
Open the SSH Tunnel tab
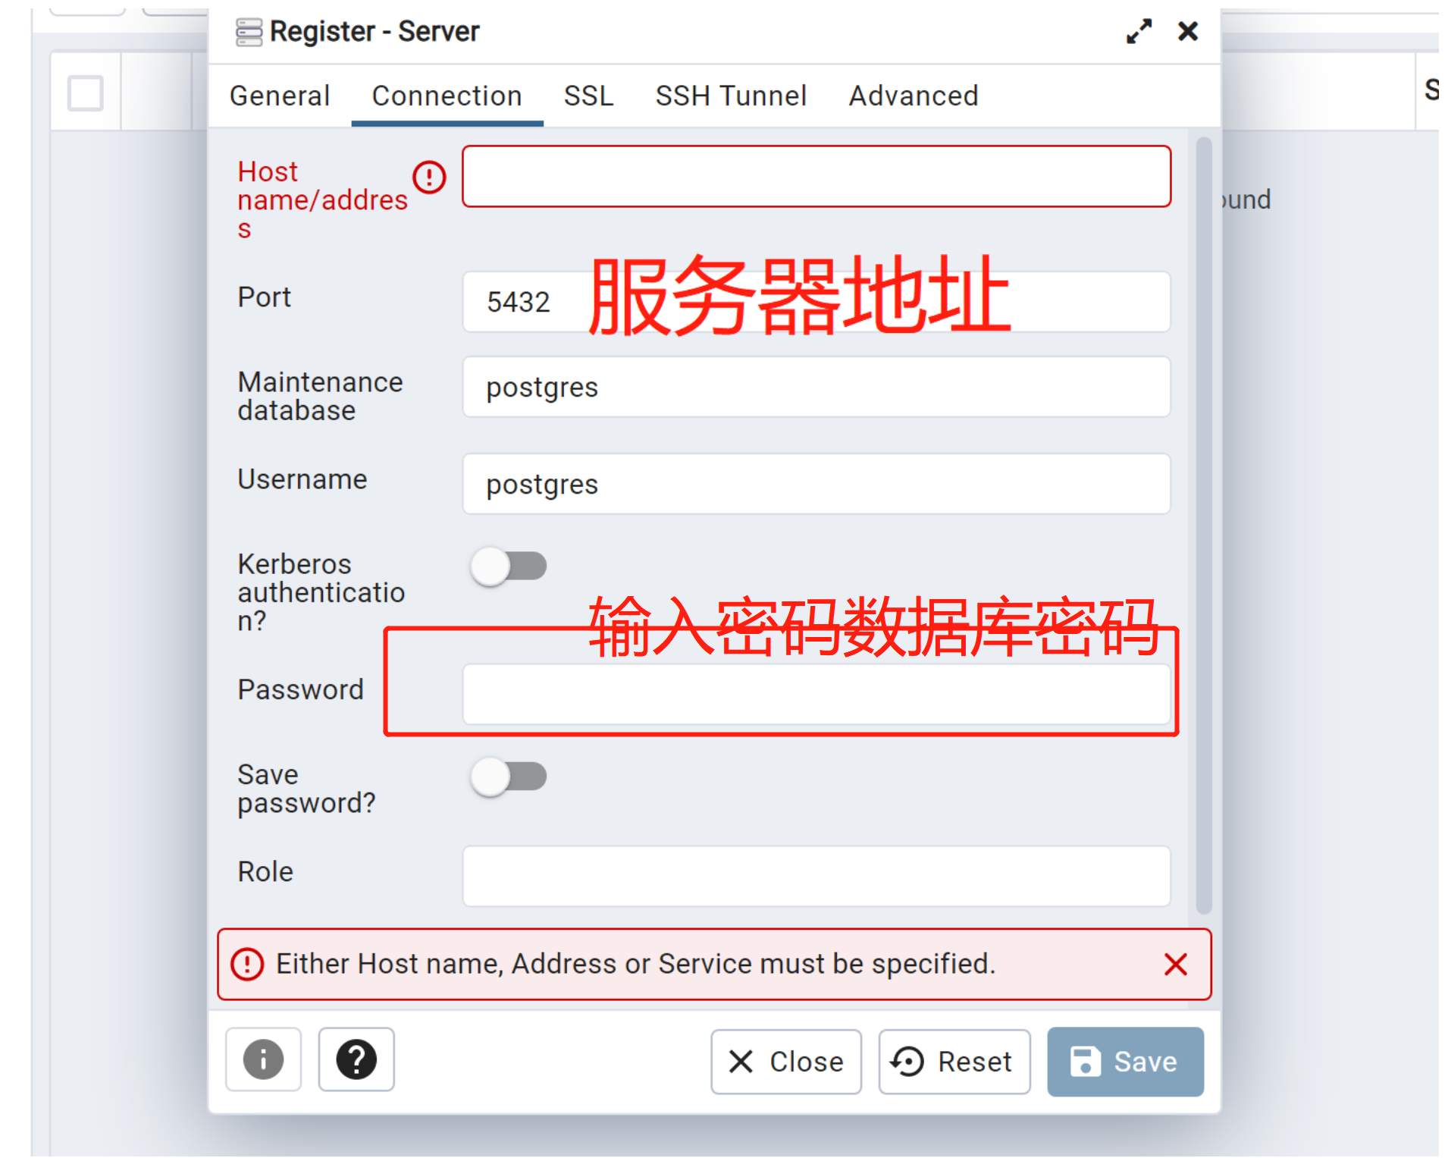[731, 96]
